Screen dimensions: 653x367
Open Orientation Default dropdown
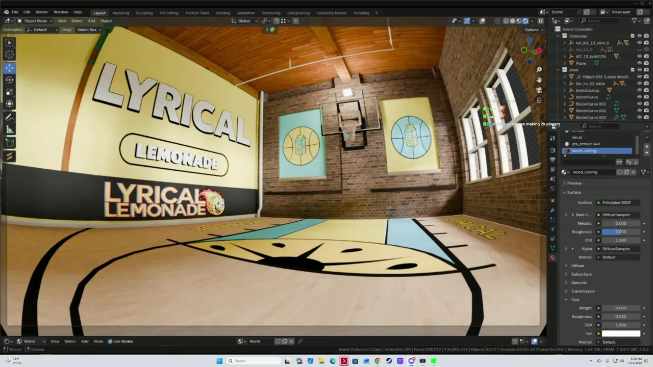click(42, 30)
